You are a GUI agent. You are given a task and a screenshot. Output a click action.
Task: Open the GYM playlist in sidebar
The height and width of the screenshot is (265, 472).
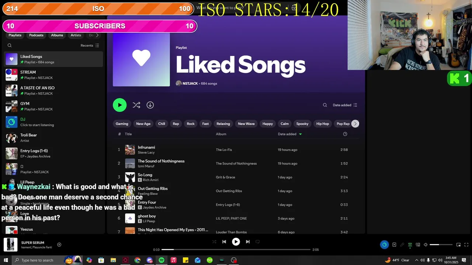coord(53,106)
